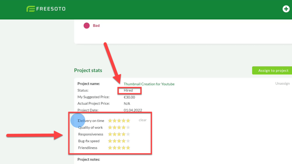This screenshot has width=292, height=164.
Task: Click the project date 01.04.2022
Action: pyautogui.click(x=133, y=110)
